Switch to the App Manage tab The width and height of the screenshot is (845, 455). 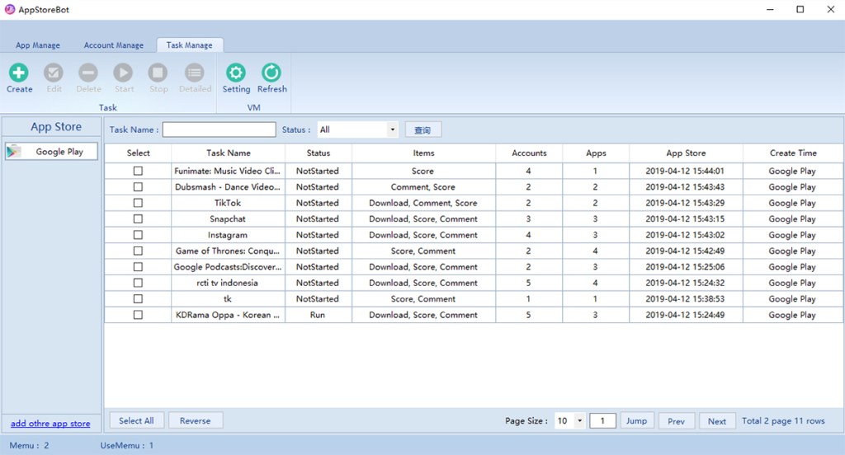pyautogui.click(x=38, y=45)
